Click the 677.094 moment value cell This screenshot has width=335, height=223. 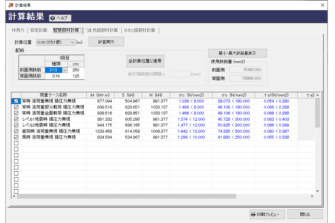[100, 101]
